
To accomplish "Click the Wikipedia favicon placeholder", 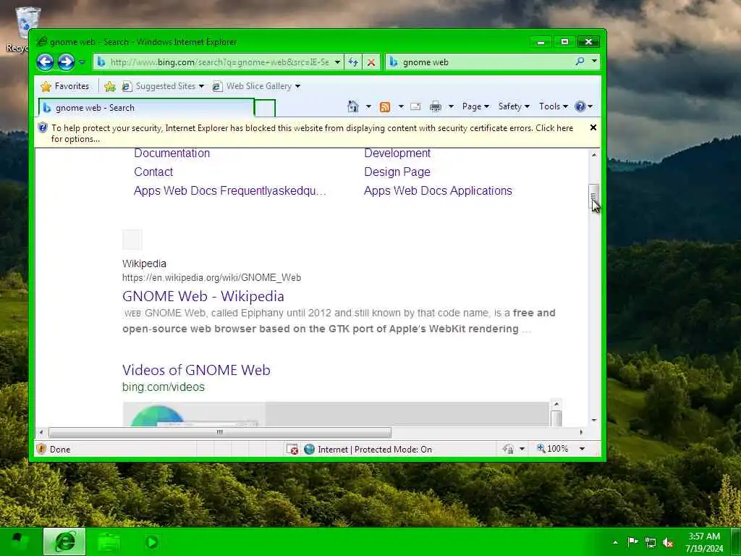I will point(132,240).
